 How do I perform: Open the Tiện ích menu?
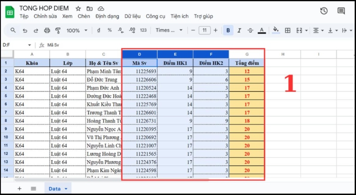pos(179,16)
